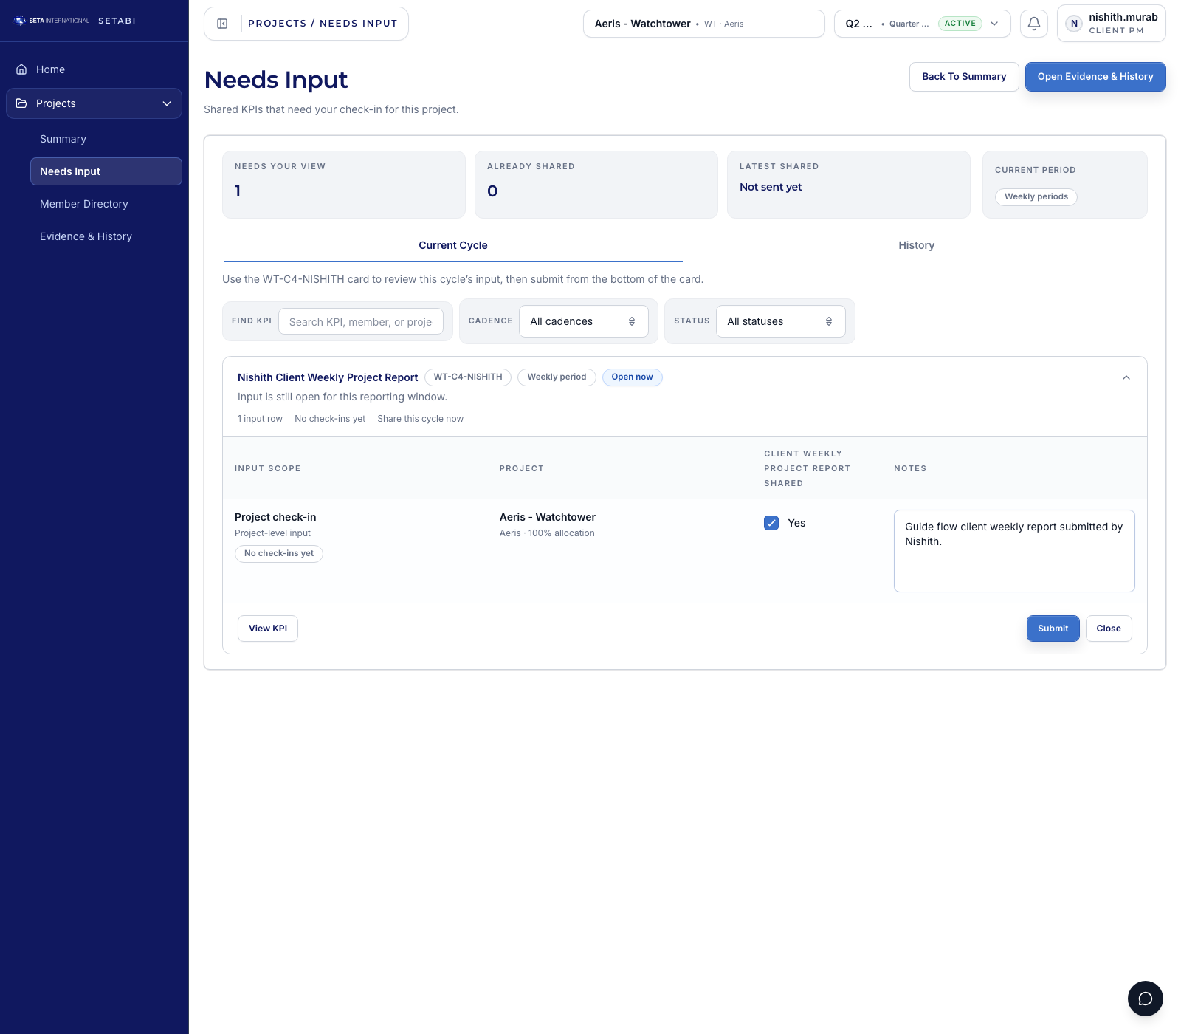Image resolution: width=1181 pixels, height=1034 pixels.
Task: Click Share this cycle now link
Action: point(421,419)
